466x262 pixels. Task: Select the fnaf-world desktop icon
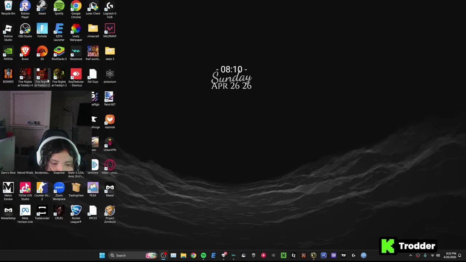coord(93,53)
